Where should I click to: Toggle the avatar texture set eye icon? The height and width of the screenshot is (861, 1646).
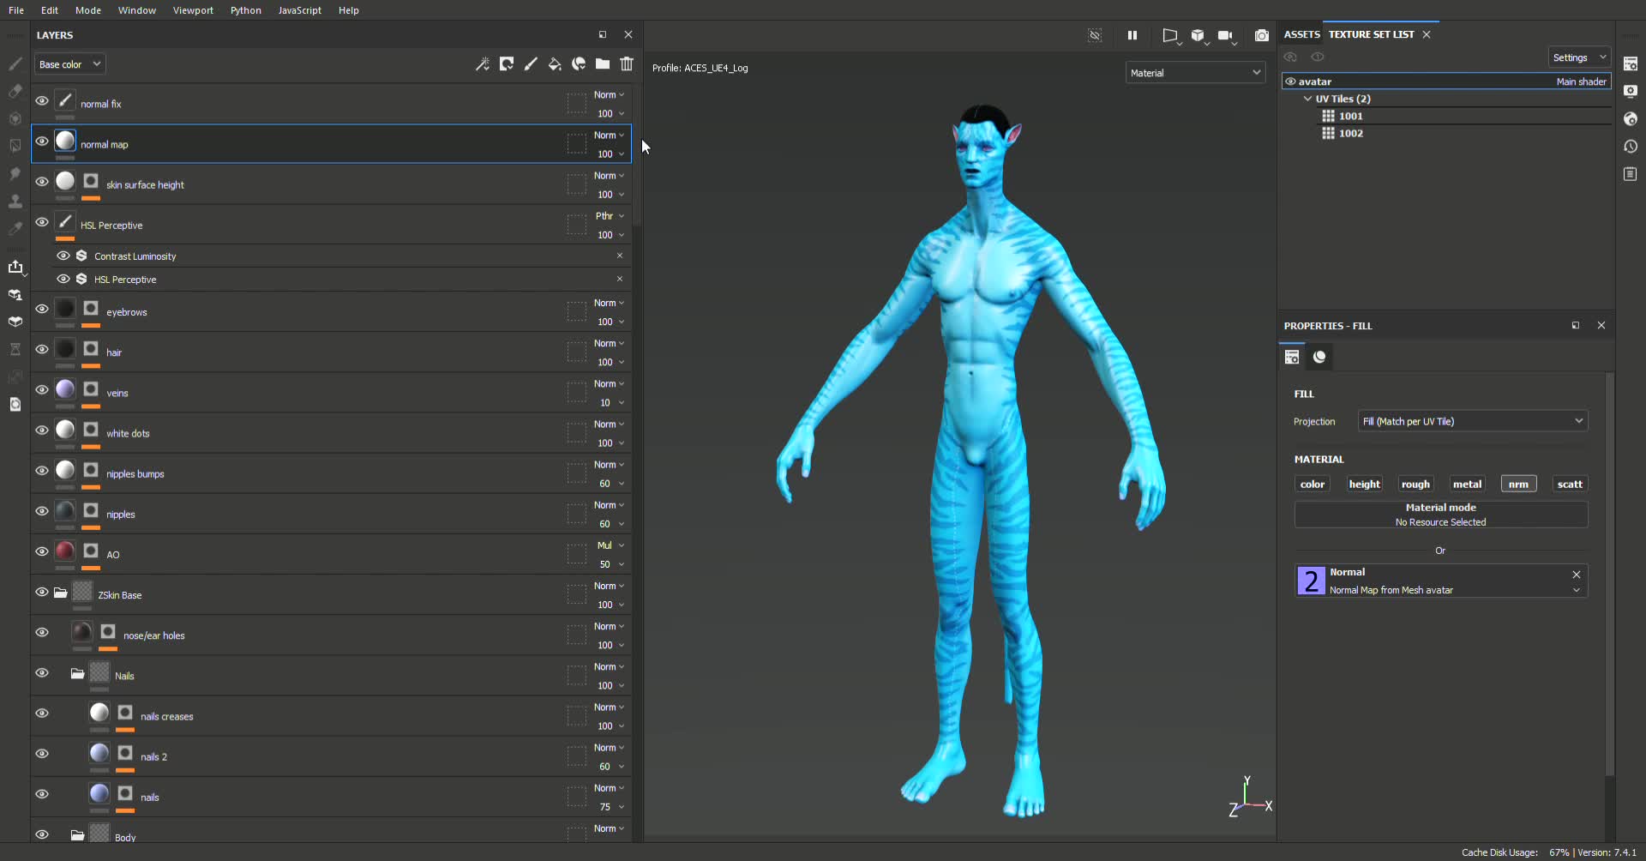[x=1290, y=81]
